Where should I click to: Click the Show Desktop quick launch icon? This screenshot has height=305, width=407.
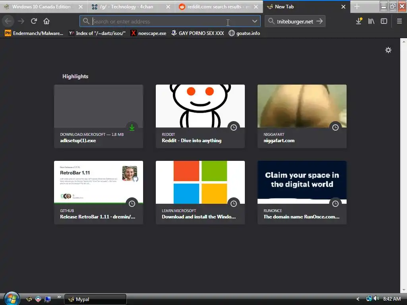click(47, 299)
